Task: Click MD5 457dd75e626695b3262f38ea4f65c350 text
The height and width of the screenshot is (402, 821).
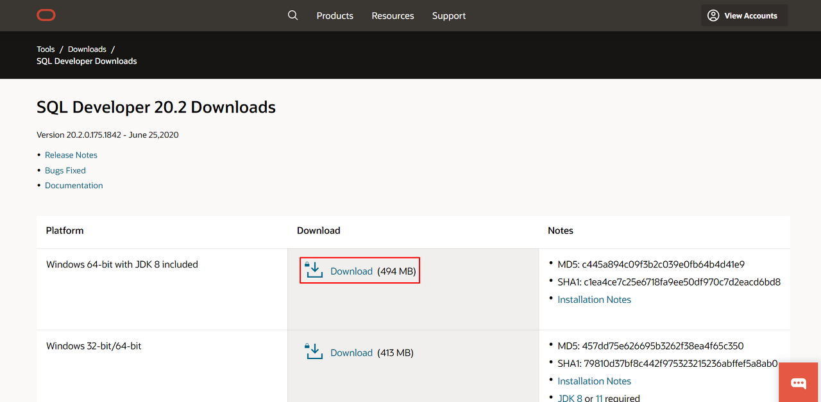Action: (x=650, y=346)
